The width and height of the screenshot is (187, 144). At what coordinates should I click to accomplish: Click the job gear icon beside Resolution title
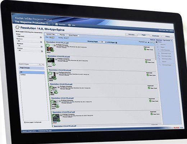click(17, 27)
